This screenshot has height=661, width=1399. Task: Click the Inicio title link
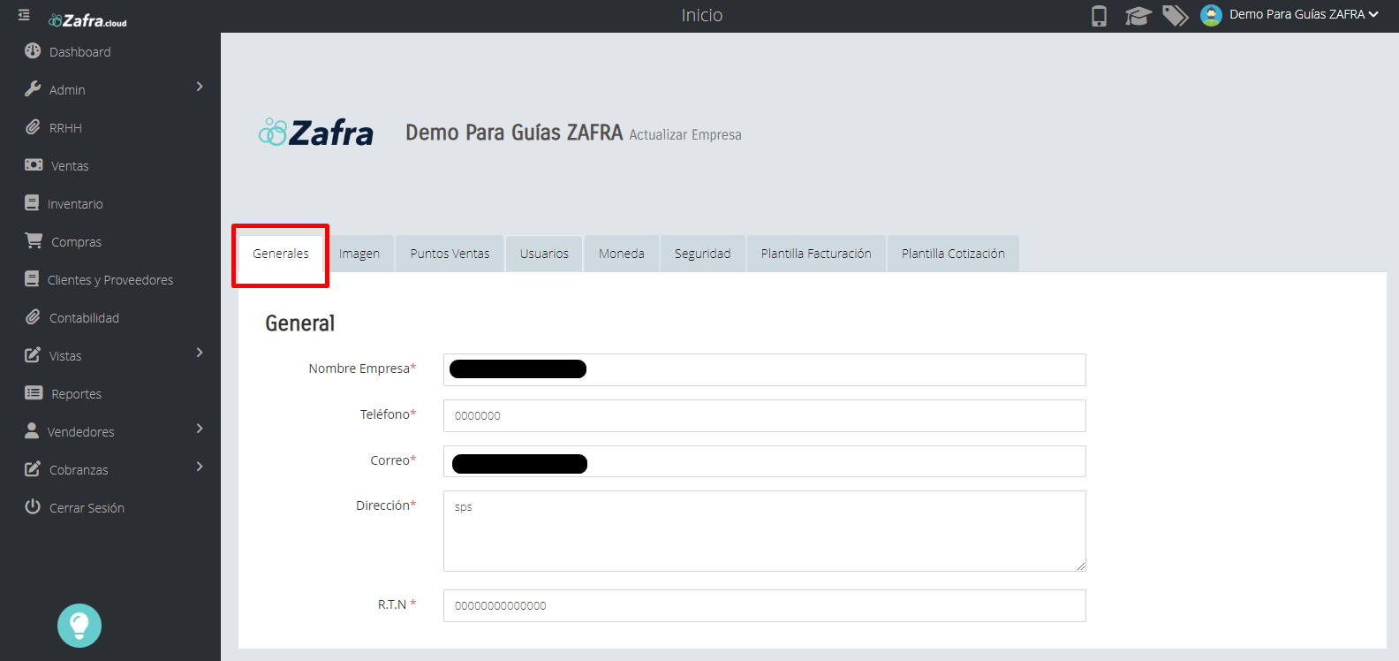coord(702,15)
